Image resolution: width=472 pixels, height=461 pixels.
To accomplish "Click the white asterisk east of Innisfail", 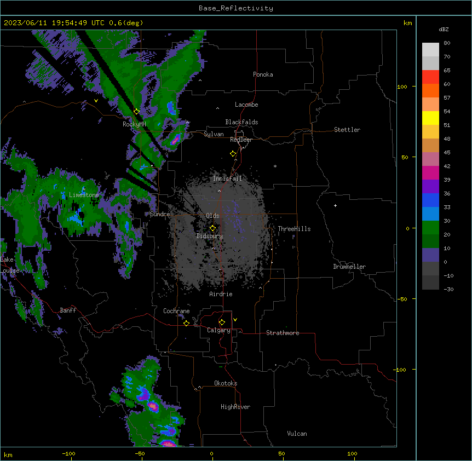I will click(x=275, y=166).
